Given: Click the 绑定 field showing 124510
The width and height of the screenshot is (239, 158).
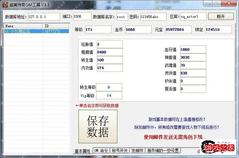Looking at the screenshot, I should (219, 30).
